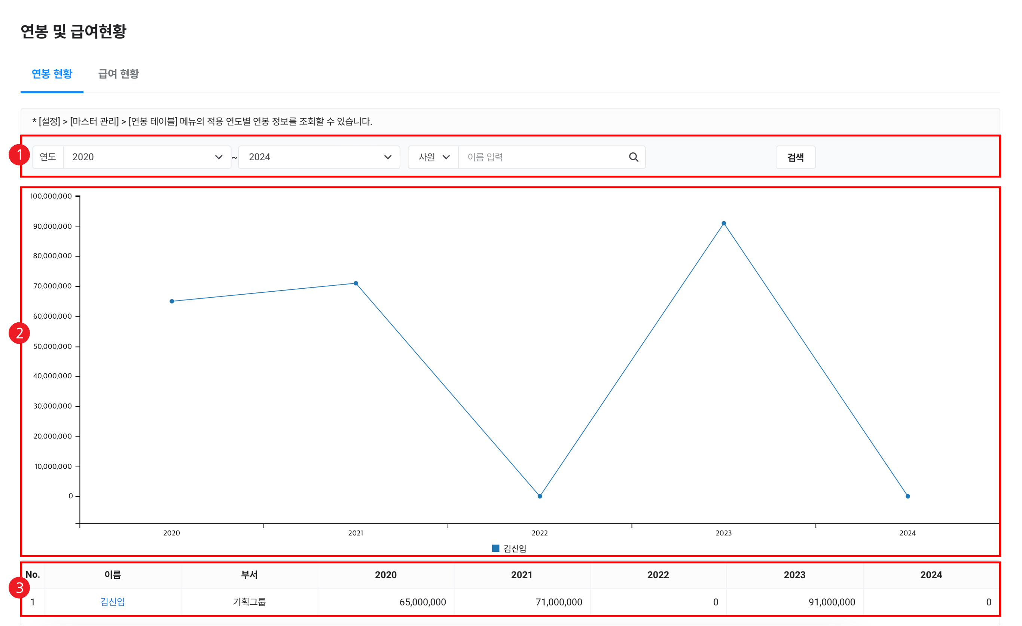Click the 이름 column header in table
This screenshot has height=626, width=1022.
click(x=112, y=575)
